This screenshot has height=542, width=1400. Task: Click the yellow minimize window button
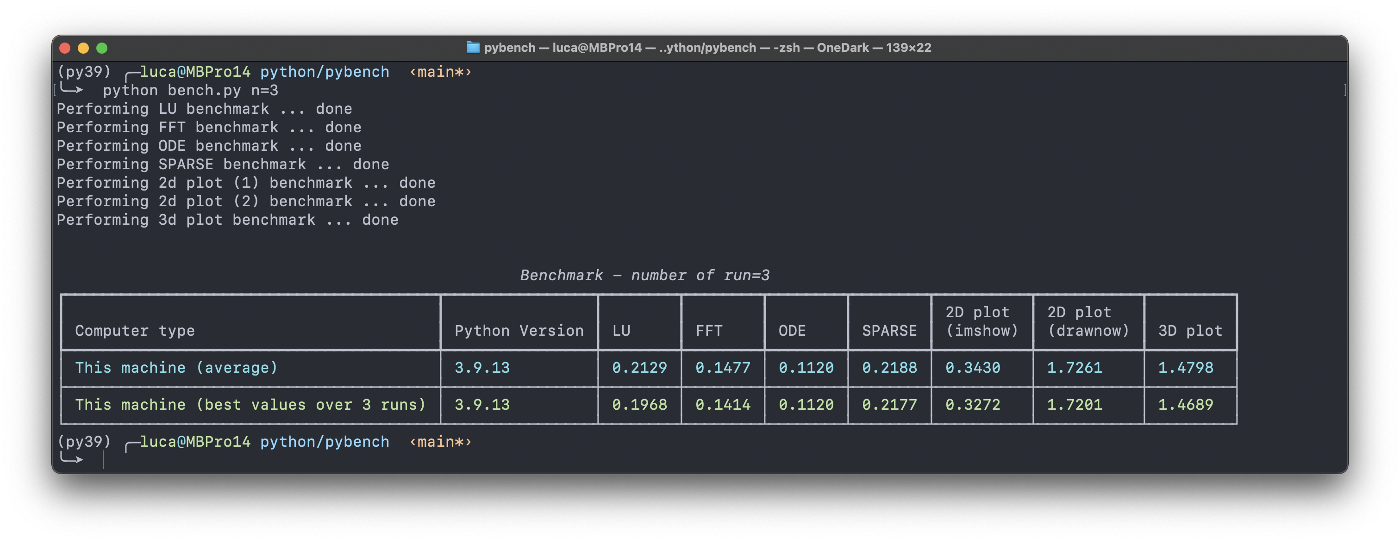click(x=83, y=48)
